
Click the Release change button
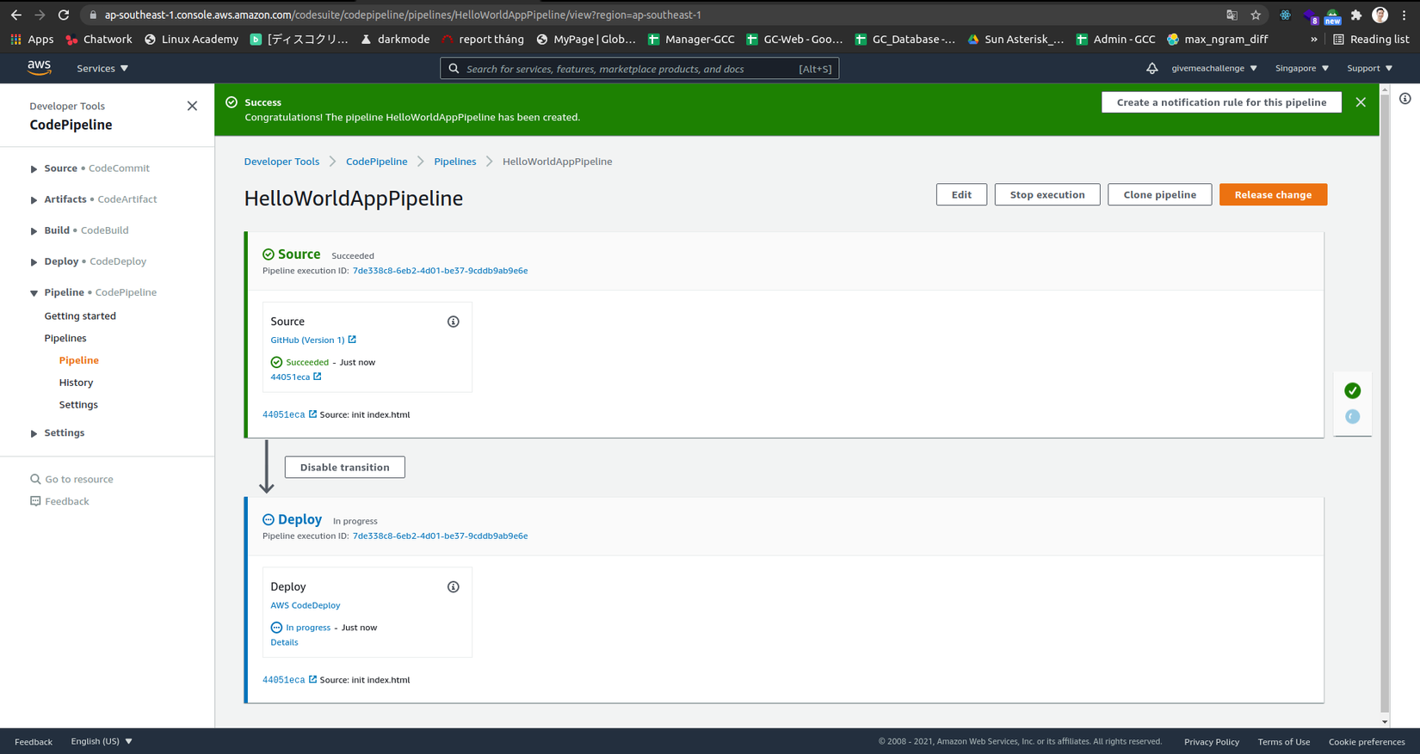[x=1273, y=195]
